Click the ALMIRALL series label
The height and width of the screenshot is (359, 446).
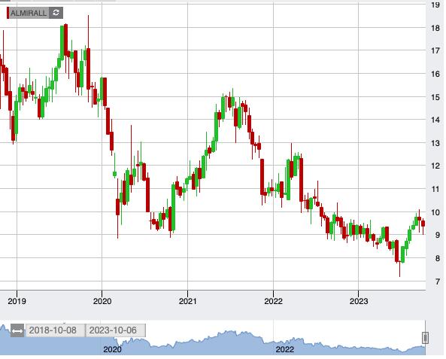pyautogui.click(x=29, y=13)
